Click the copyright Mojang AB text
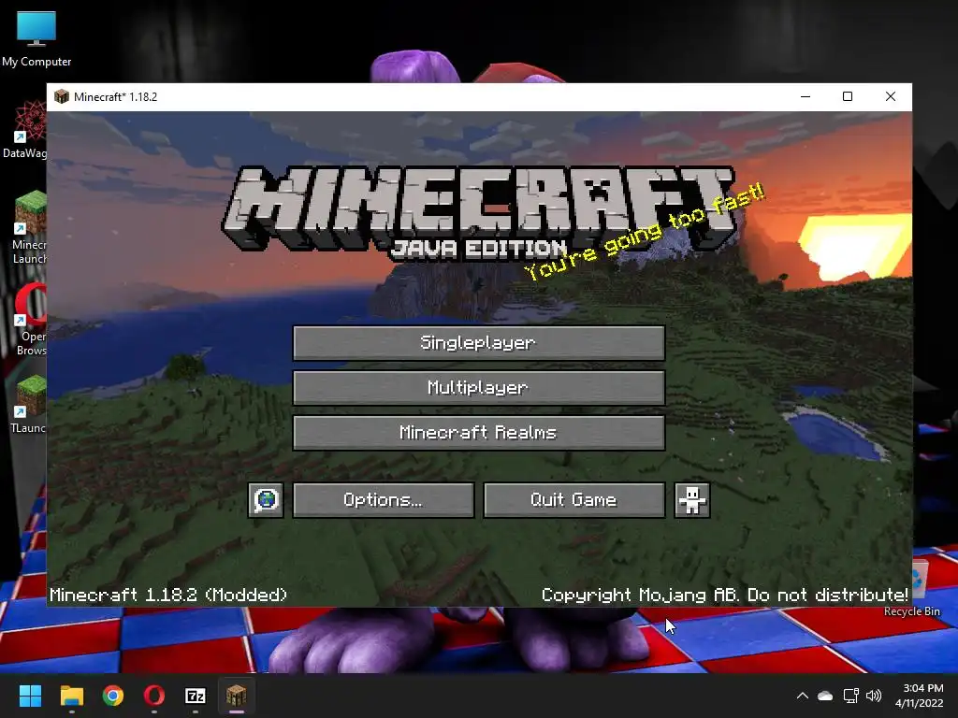 pyautogui.click(x=725, y=595)
